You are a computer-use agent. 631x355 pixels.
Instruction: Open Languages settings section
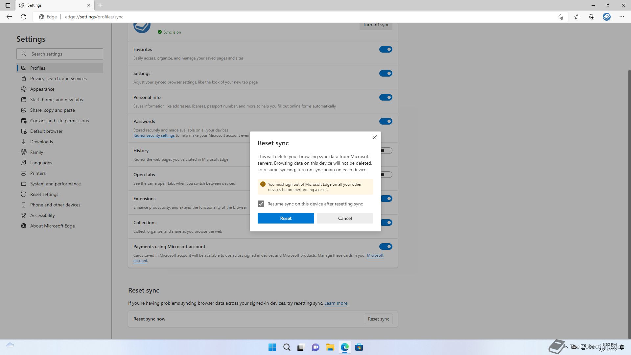coord(60,163)
